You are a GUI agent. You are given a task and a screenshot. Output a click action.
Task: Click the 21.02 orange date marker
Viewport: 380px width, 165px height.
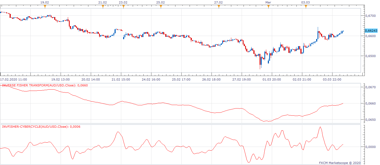[x=103, y=7]
